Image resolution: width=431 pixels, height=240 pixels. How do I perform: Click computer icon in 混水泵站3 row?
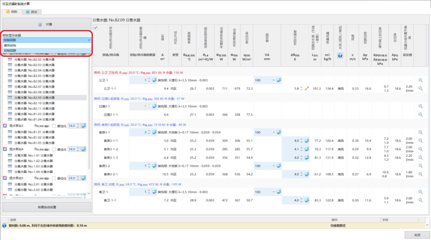83,126
